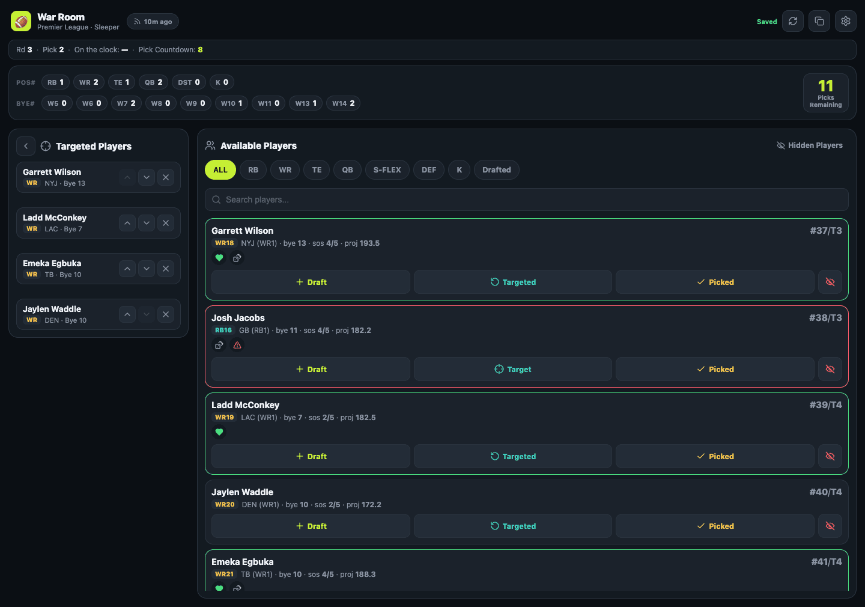The image size is (865, 607).
Task: Click the 10m ago feed badge
Action: (x=153, y=22)
